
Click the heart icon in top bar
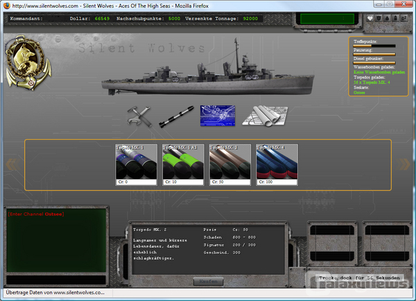click(x=370, y=19)
